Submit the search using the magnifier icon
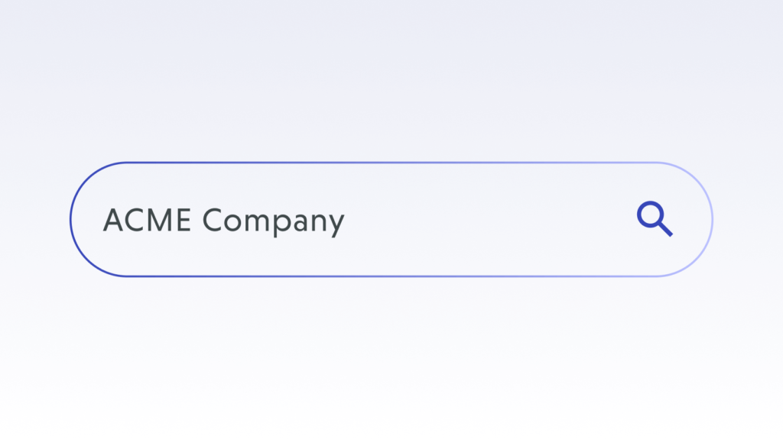Image resolution: width=783 pixels, height=439 pixels. 654,218
